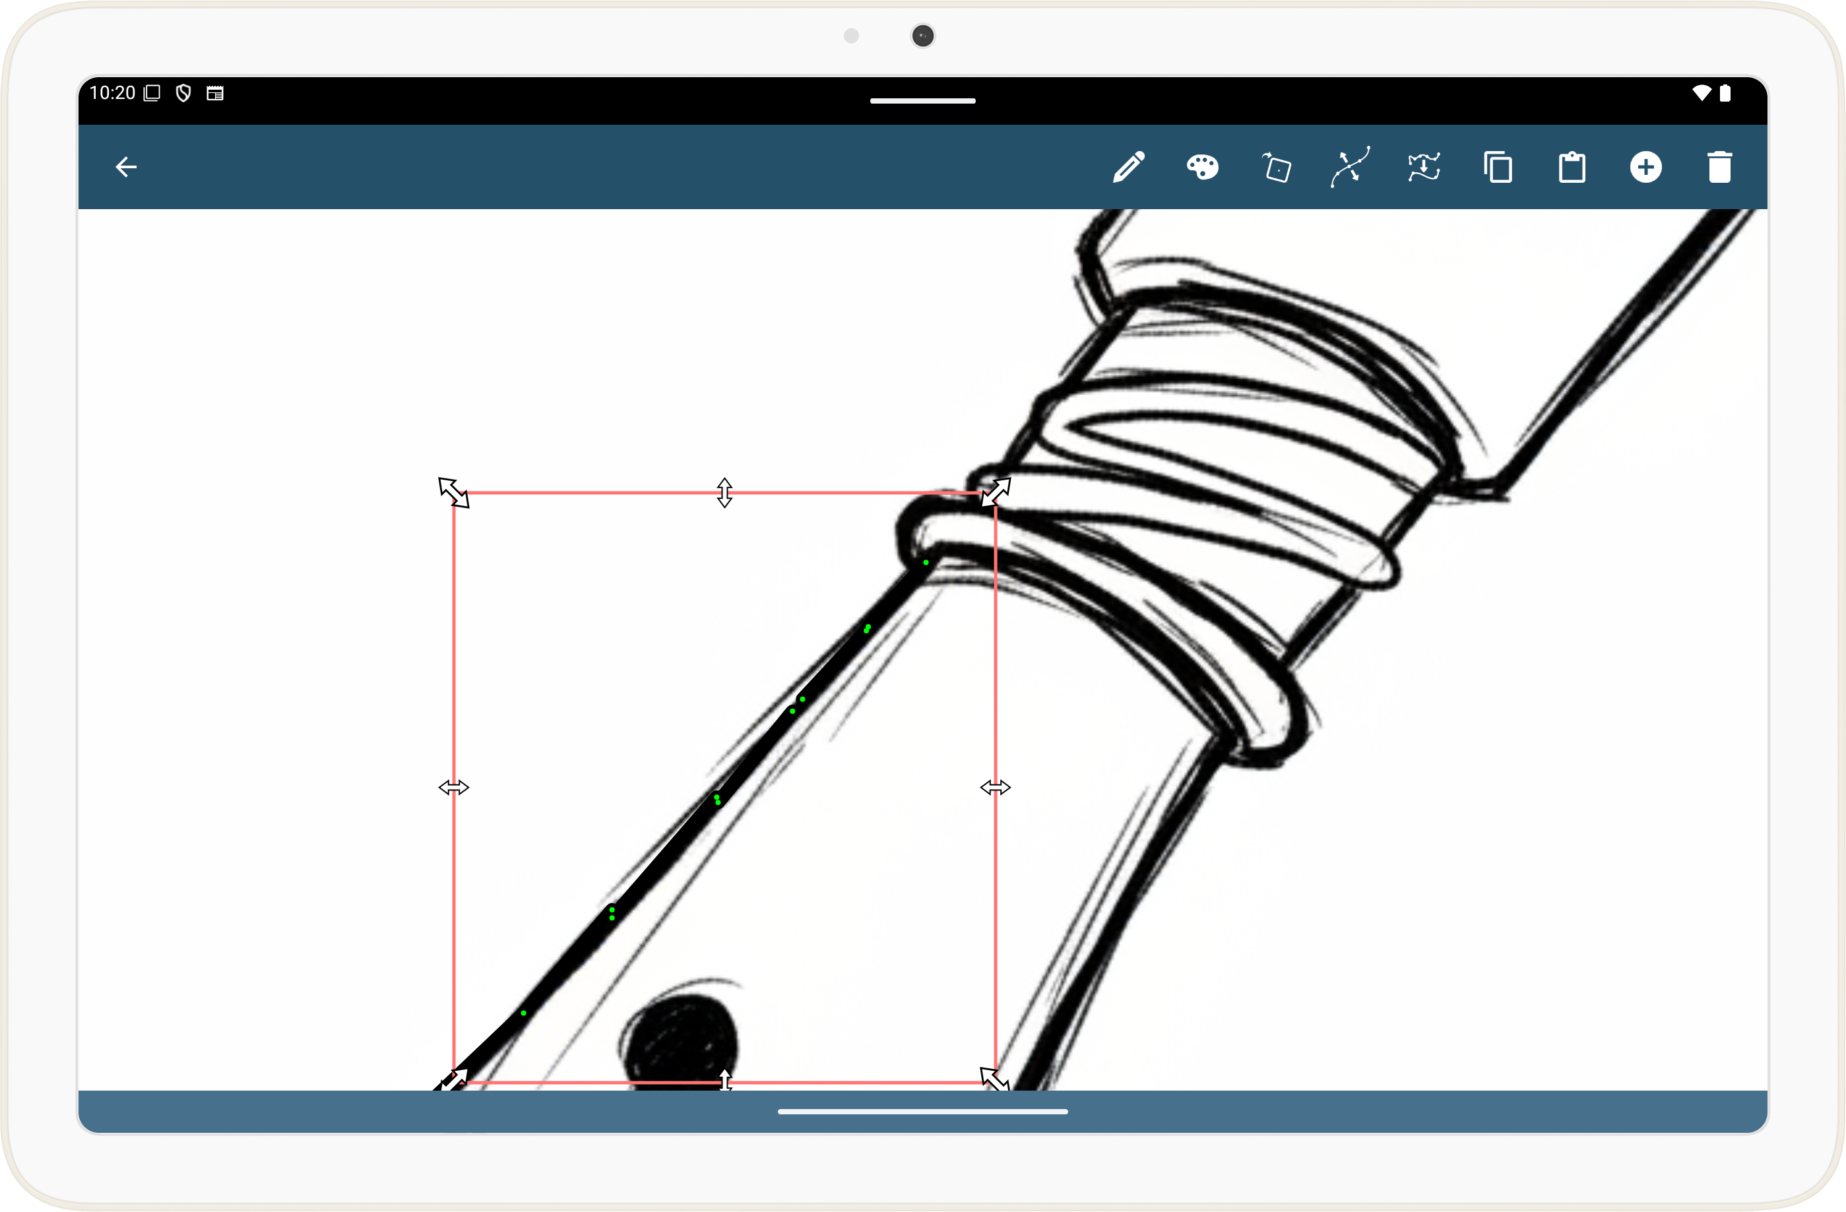
Task: Paste from the clipboard
Action: (x=1572, y=166)
